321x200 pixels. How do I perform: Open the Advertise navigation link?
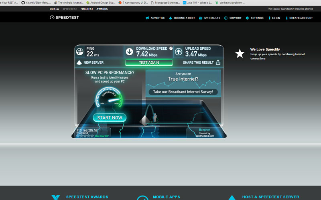point(158,18)
